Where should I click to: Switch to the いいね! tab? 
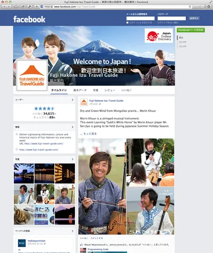[126, 90]
